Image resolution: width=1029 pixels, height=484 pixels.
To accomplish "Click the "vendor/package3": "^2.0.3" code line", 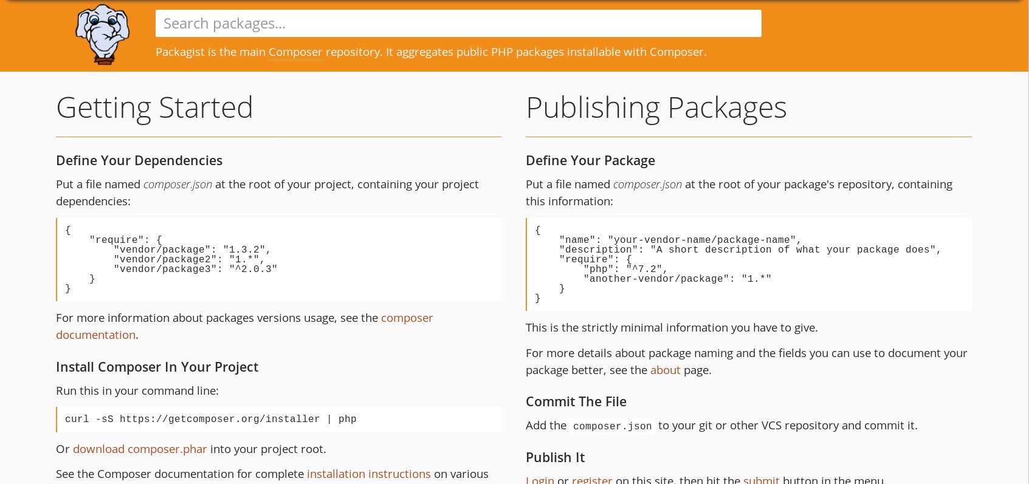I will click(x=195, y=269).
